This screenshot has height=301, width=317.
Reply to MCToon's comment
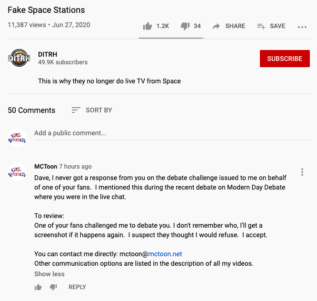77,287
